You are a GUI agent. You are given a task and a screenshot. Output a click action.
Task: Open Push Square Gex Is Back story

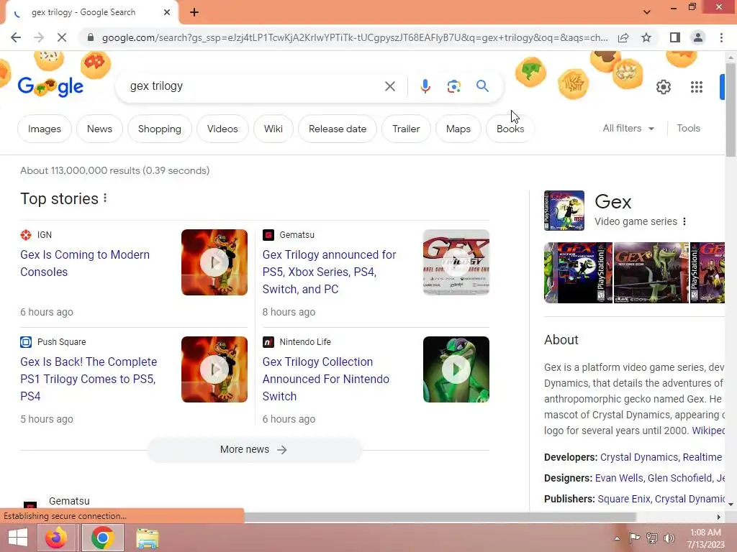pyautogui.click(x=89, y=379)
